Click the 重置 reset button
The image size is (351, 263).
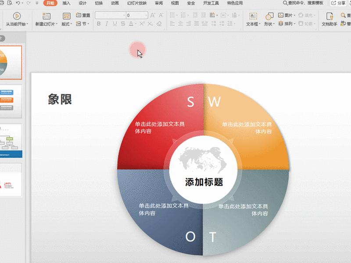[x=83, y=15]
